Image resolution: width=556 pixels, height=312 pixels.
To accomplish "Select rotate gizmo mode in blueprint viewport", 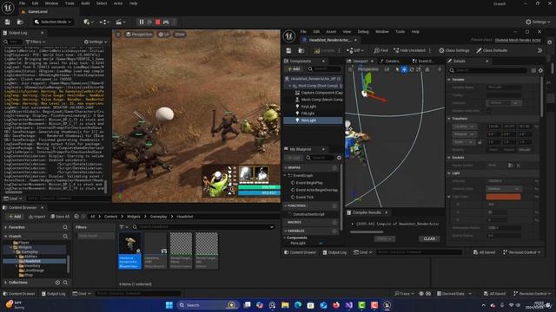I will (x=412, y=69).
